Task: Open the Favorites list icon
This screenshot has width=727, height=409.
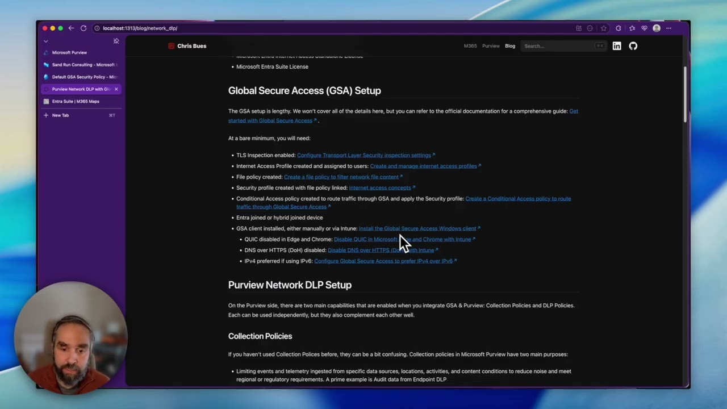Action: 632,28
